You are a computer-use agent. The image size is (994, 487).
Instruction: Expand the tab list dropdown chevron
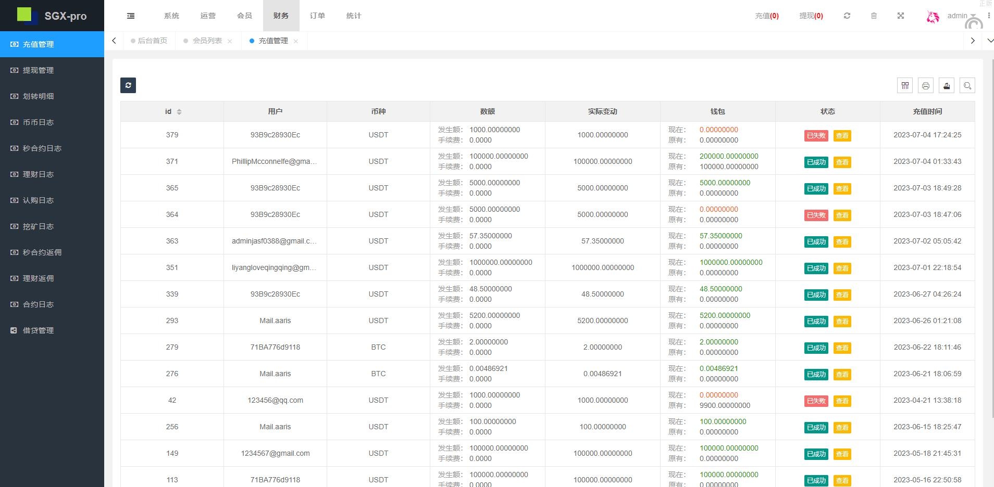coord(990,41)
